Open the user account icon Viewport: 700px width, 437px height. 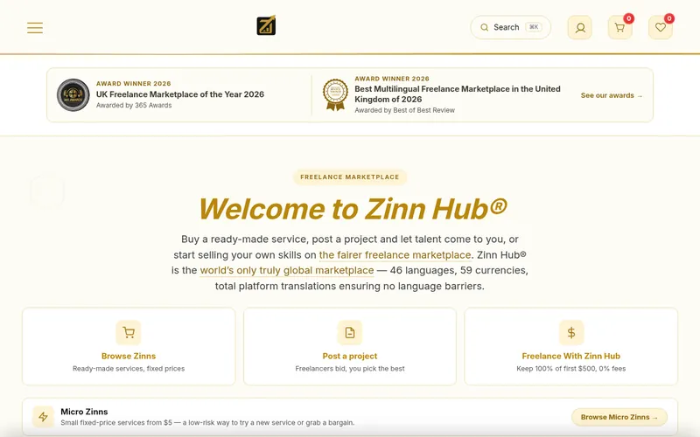(x=580, y=28)
